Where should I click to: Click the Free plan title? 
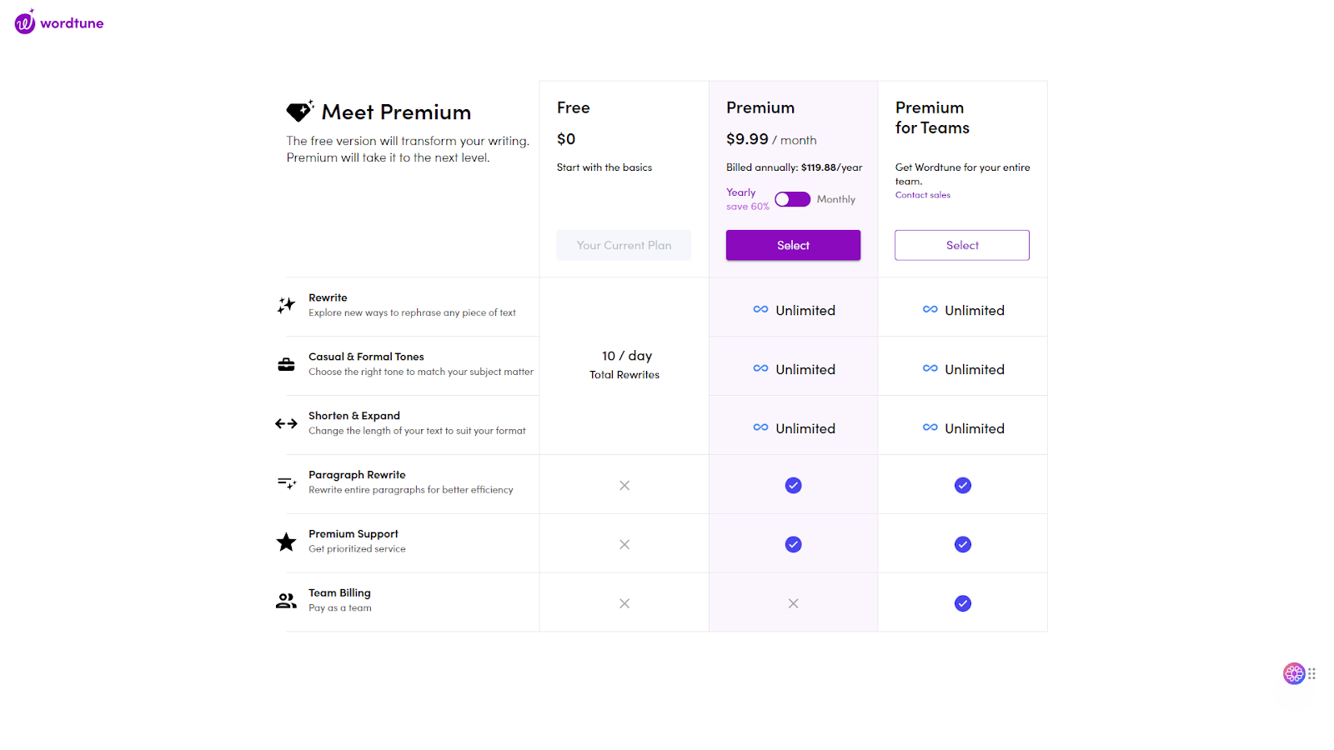tap(574, 107)
